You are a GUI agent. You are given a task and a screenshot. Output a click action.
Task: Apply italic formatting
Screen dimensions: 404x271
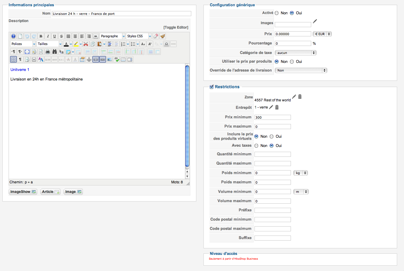(x=48, y=36)
